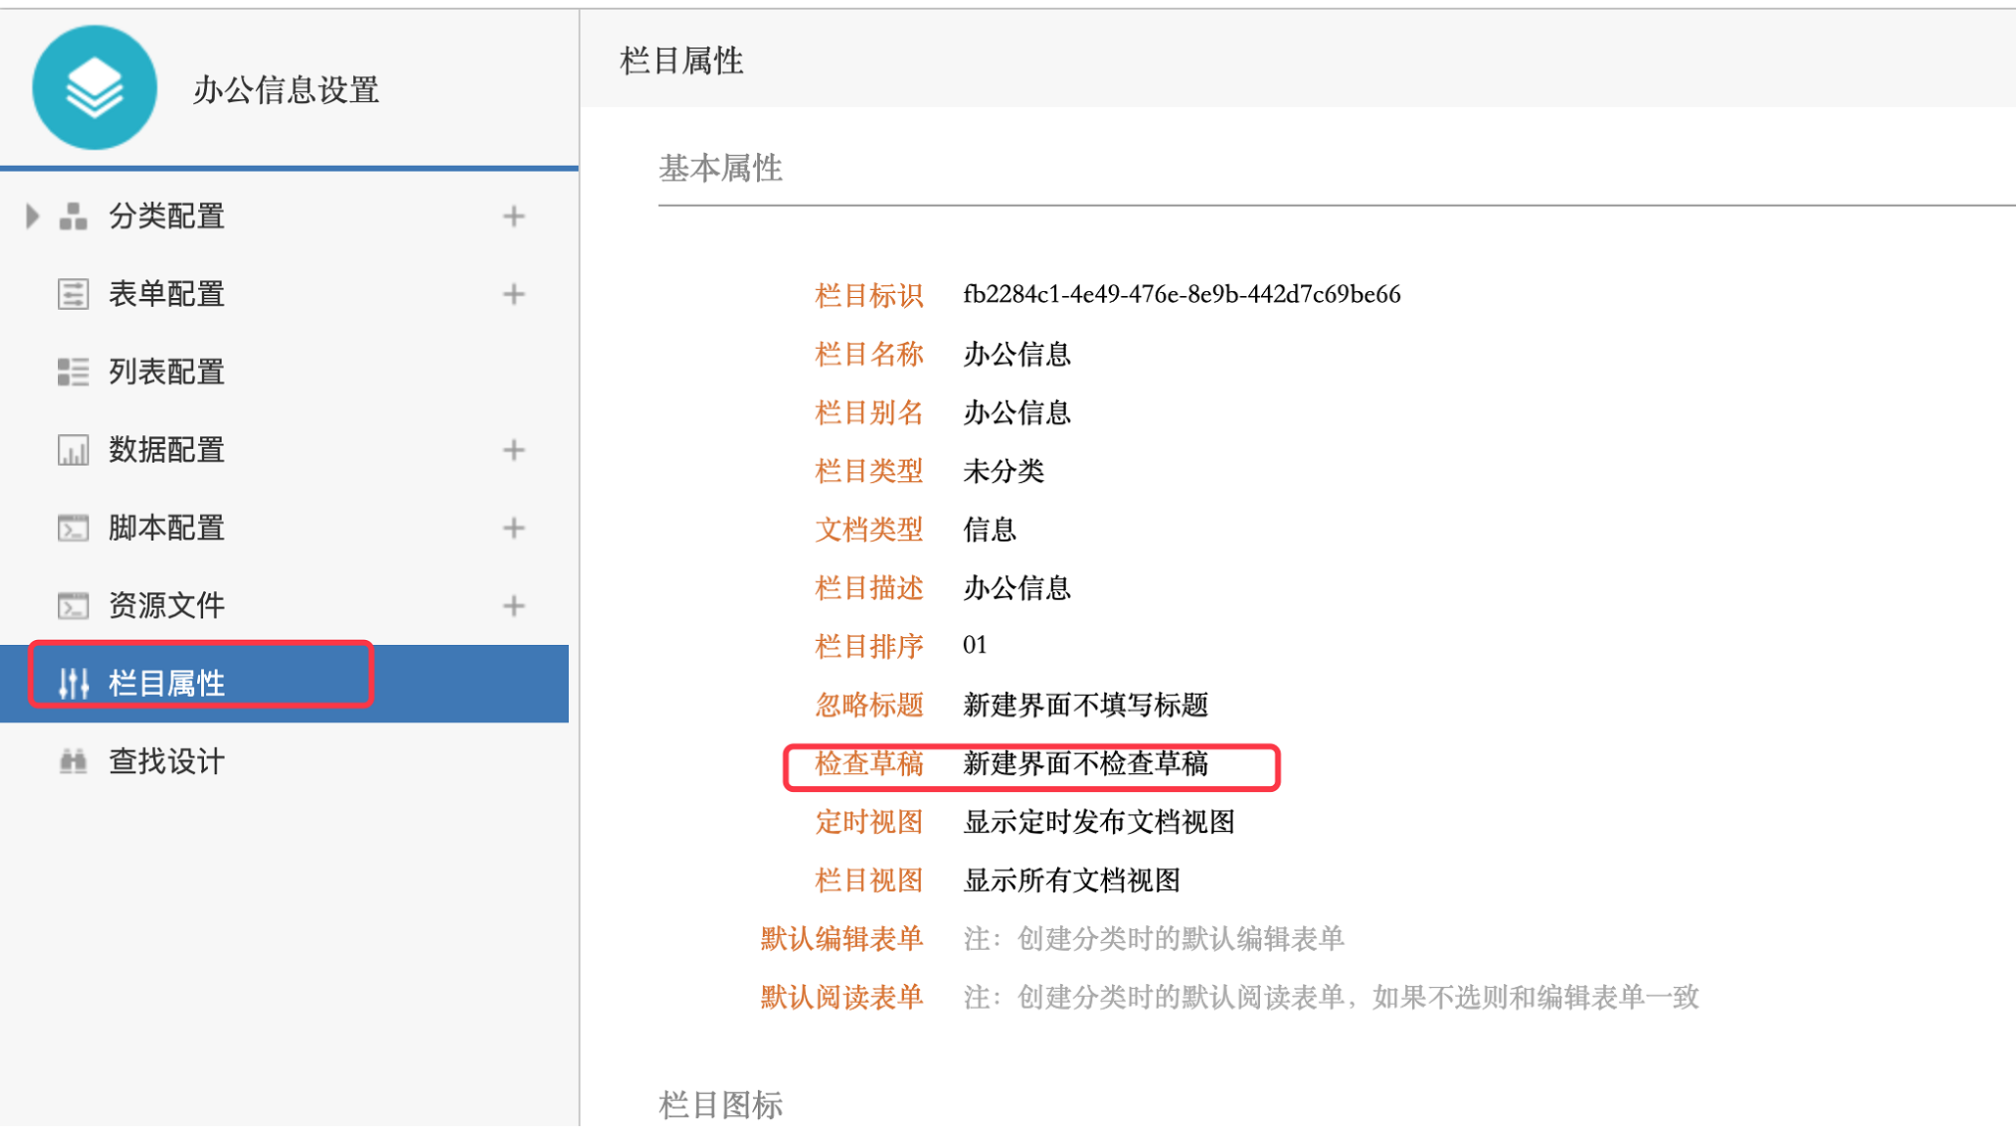This screenshot has height=1132, width=2016.
Task: Click the plus button next to 数据配置
Action: (x=514, y=451)
